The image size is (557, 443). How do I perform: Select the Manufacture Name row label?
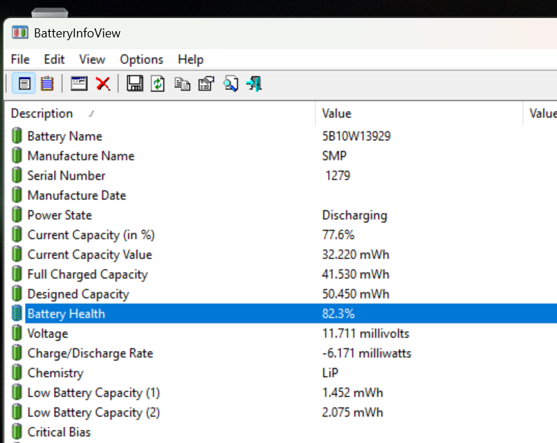point(81,156)
